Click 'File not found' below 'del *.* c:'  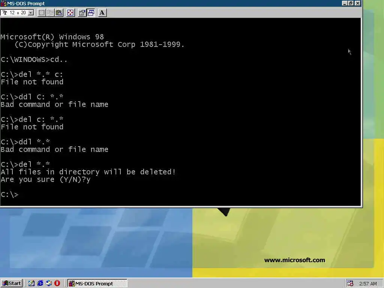32,82
